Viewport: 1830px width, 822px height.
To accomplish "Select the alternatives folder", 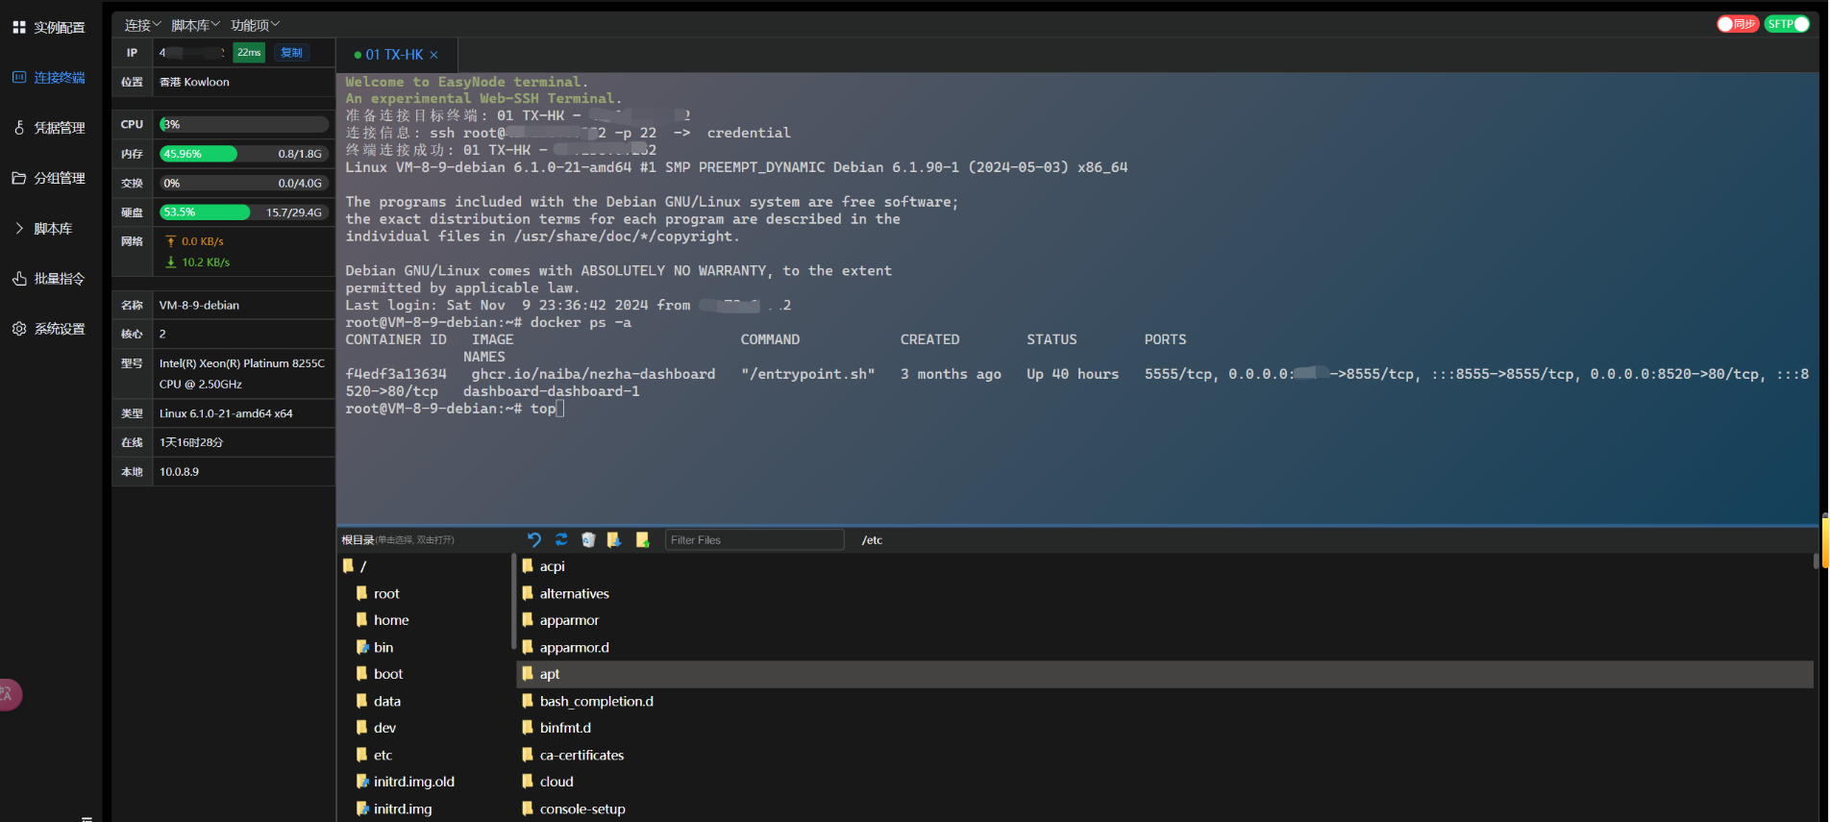I will pyautogui.click(x=565, y=593).
